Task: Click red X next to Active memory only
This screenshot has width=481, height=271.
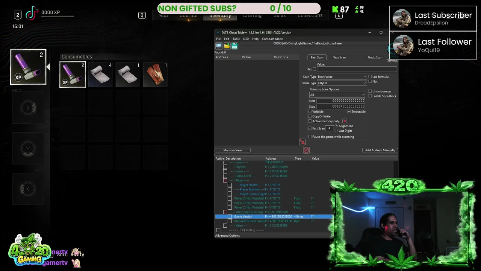Action: 345,121
